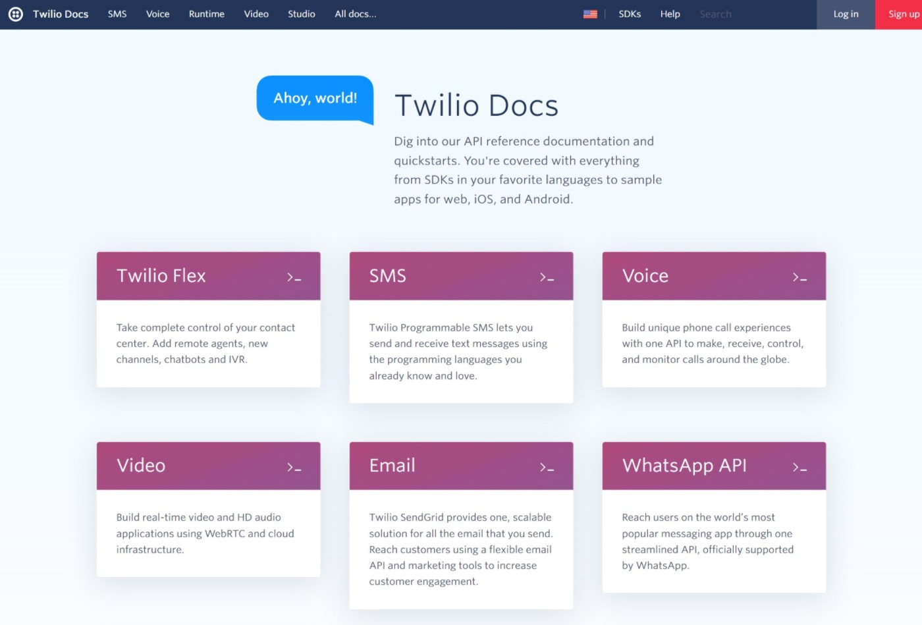The image size is (922, 625).
Task: Click the US flag language icon
Action: [x=589, y=13]
